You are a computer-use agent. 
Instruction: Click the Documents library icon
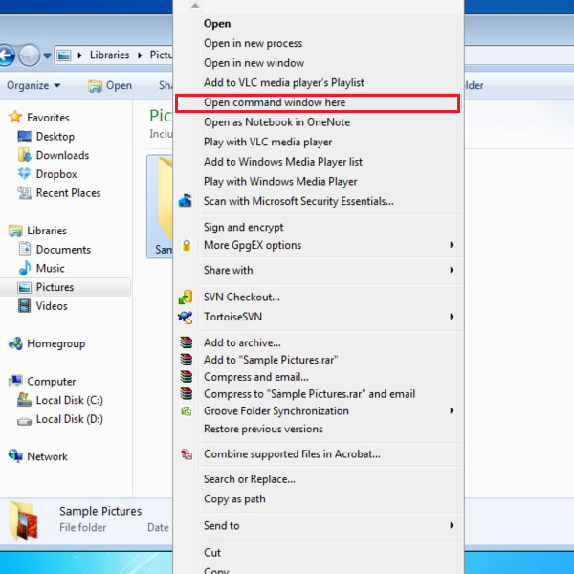(x=25, y=250)
